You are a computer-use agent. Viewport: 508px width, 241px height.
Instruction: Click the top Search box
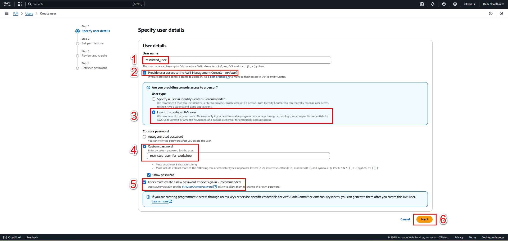click(x=85, y=4)
